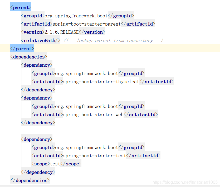Click <dependency> tag opening the test block
220x187 pixels.
click(37, 139)
